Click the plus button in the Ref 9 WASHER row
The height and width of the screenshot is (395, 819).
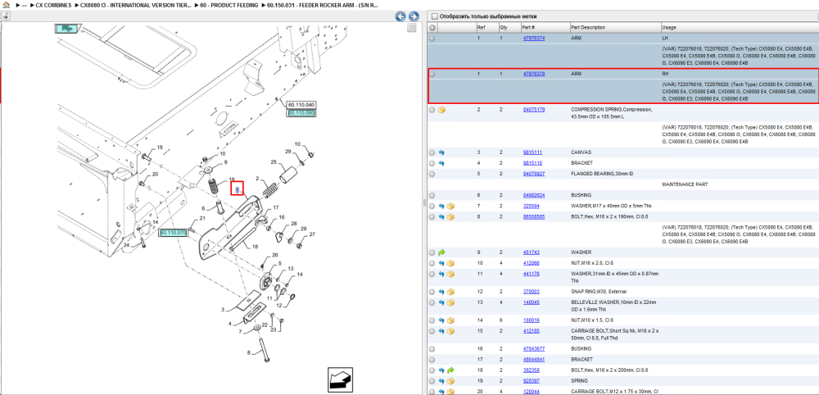432,252
